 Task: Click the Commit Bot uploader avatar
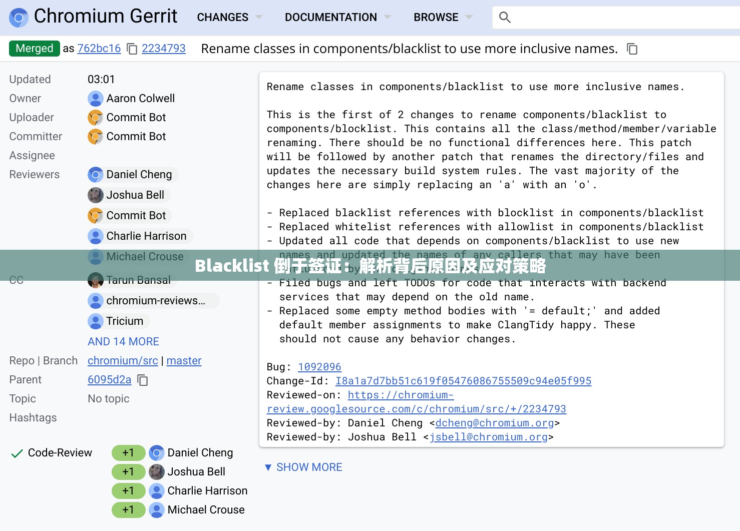pyautogui.click(x=95, y=117)
